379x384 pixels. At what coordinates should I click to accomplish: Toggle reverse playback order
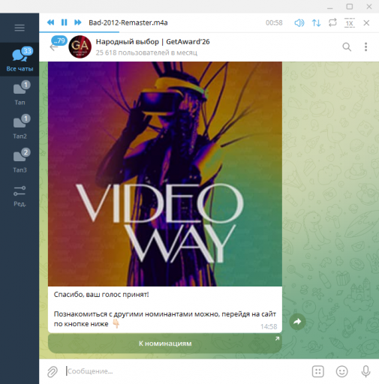pyautogui.click(x=316, y=23)
